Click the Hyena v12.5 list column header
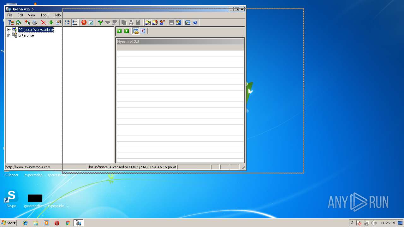This screenshot has height=227, width=404. pyautogui.click(x=180, y=42)
